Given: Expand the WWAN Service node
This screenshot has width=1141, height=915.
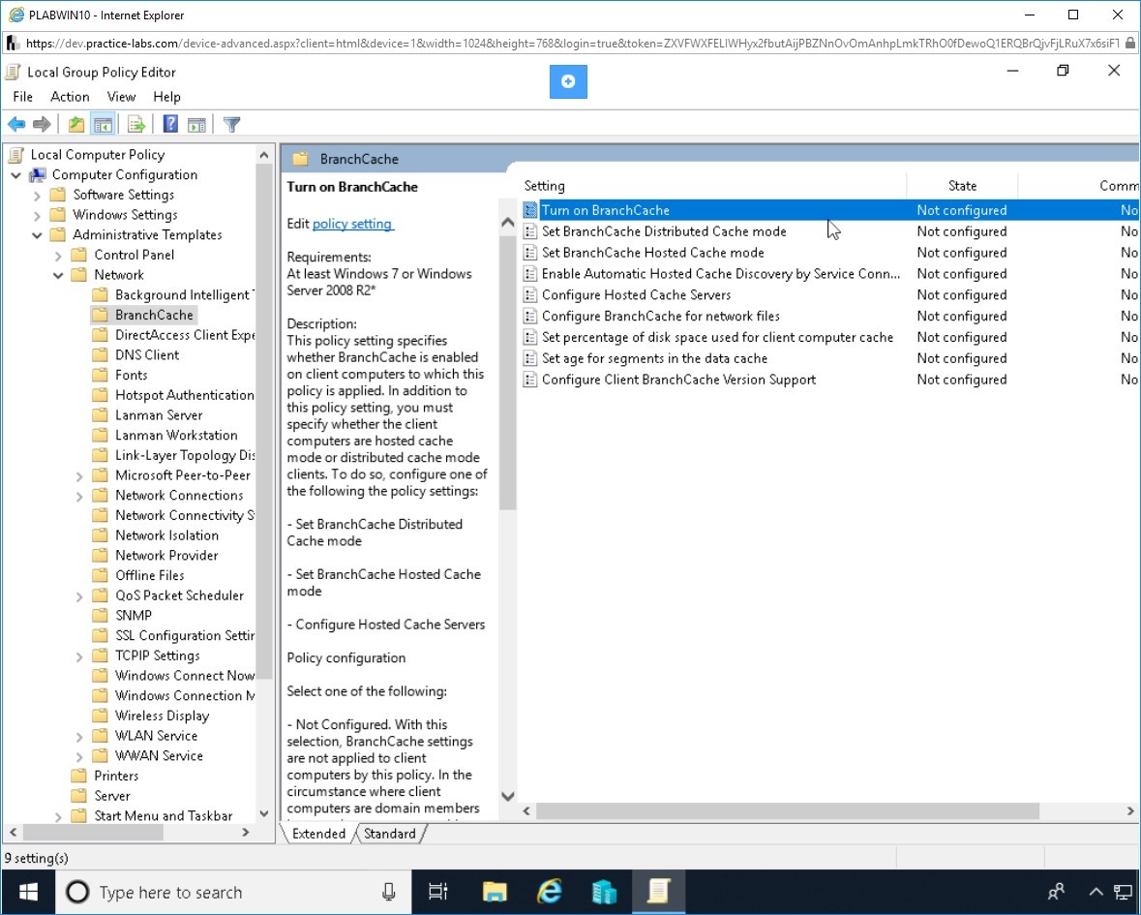Looking at the screenshot, I should click(x=79, y=756).
